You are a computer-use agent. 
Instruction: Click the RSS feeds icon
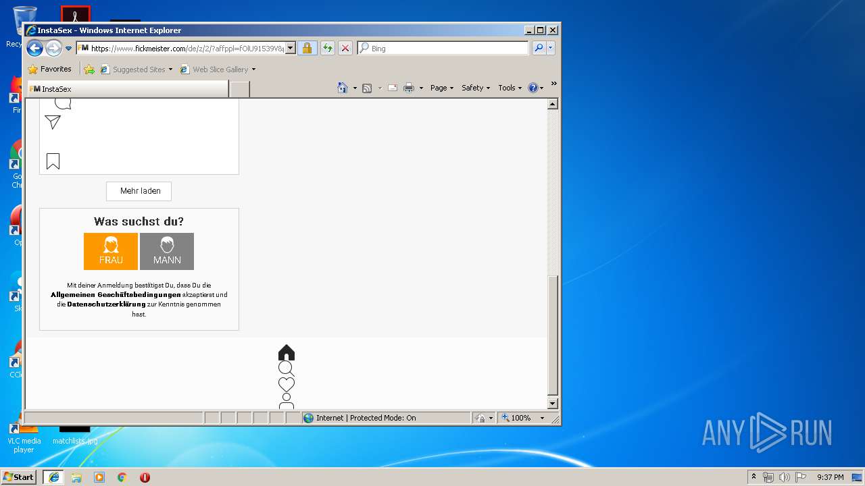coord(367,88)
